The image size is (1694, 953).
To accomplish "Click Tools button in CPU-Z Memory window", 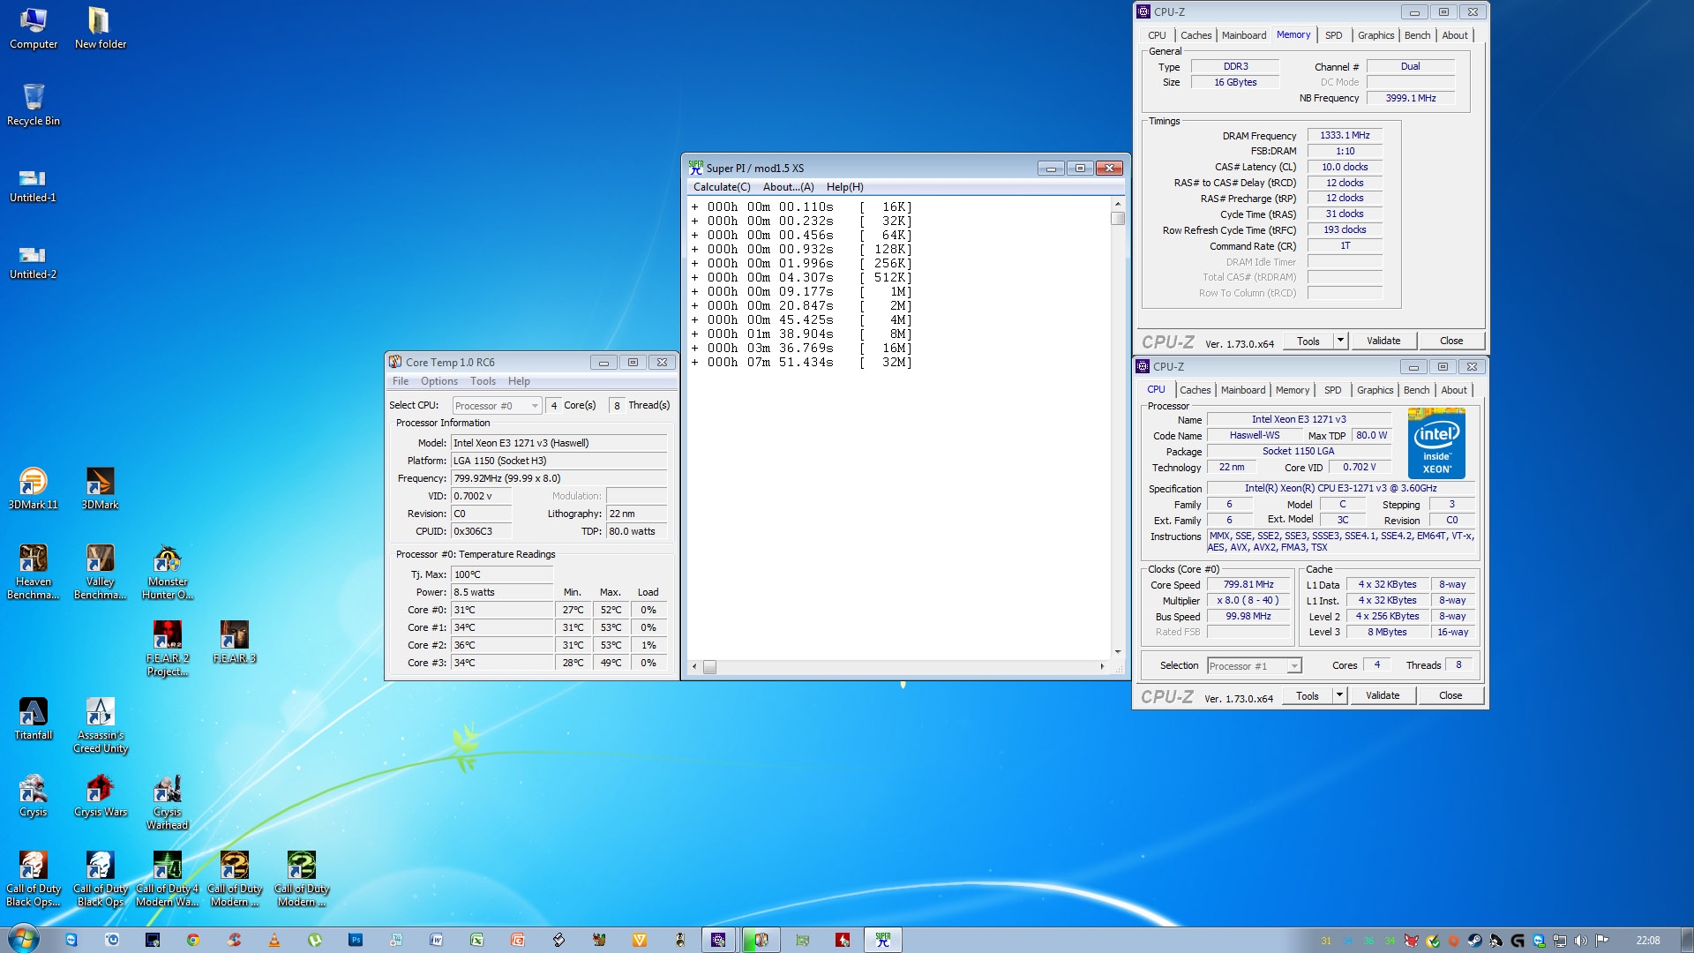I will pyautogui.click(x=1308, y=341).
